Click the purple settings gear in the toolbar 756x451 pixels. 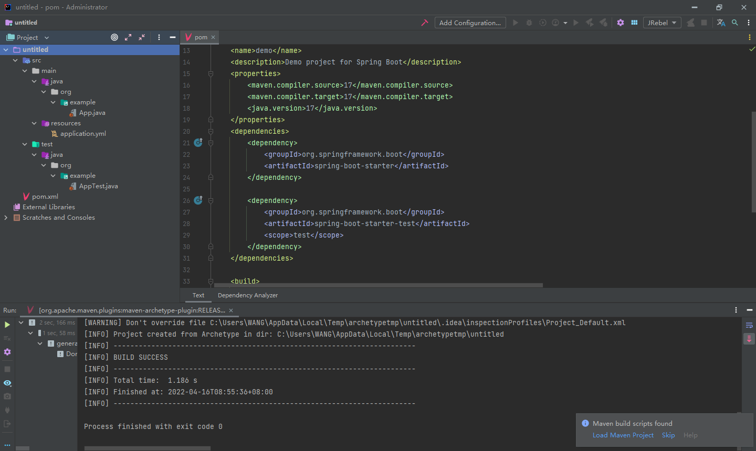coord(621,23)
